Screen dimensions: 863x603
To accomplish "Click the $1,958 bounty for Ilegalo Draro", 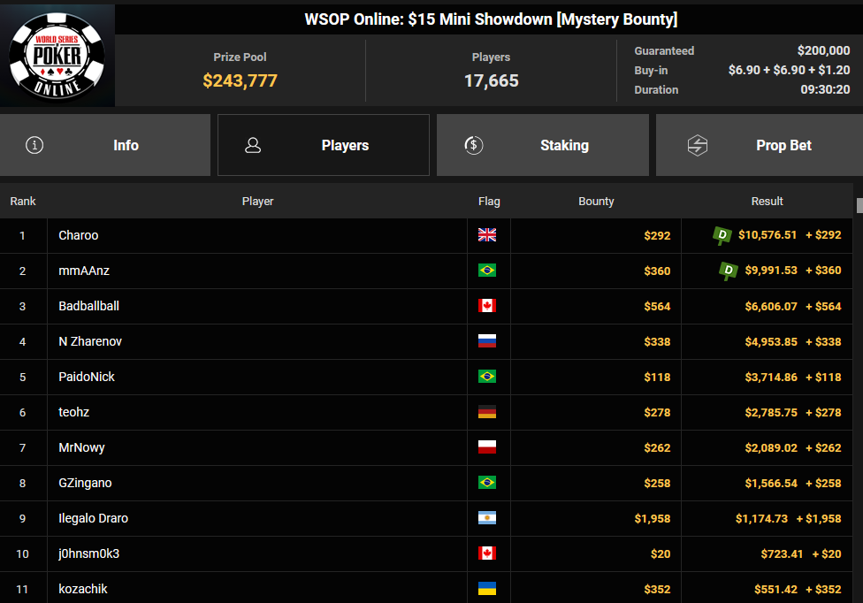I will click(x=653, y=519).
